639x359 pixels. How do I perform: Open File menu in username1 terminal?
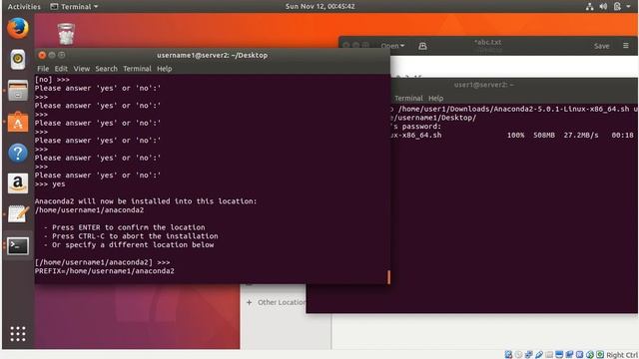(43, 69)
